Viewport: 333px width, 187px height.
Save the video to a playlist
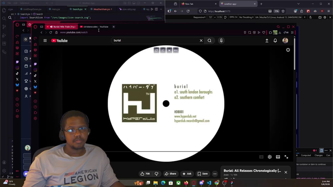pyautogui.click(x=203, y=174)
